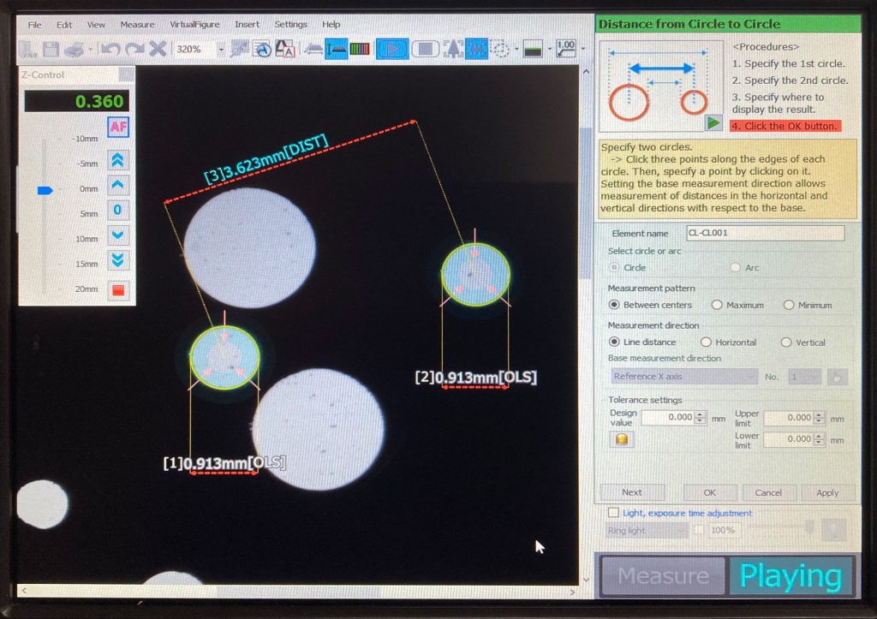Screen dimensions: 877x619
Task: Select the Maximum measurement pattern
Action: click(x=717, y=305)
